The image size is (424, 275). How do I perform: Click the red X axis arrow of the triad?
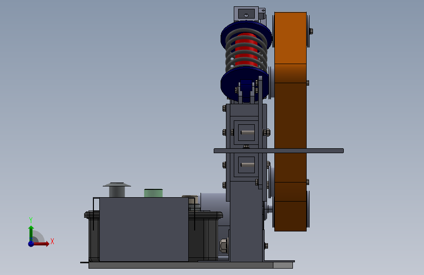pyautogui.click(x=41, y=244)
